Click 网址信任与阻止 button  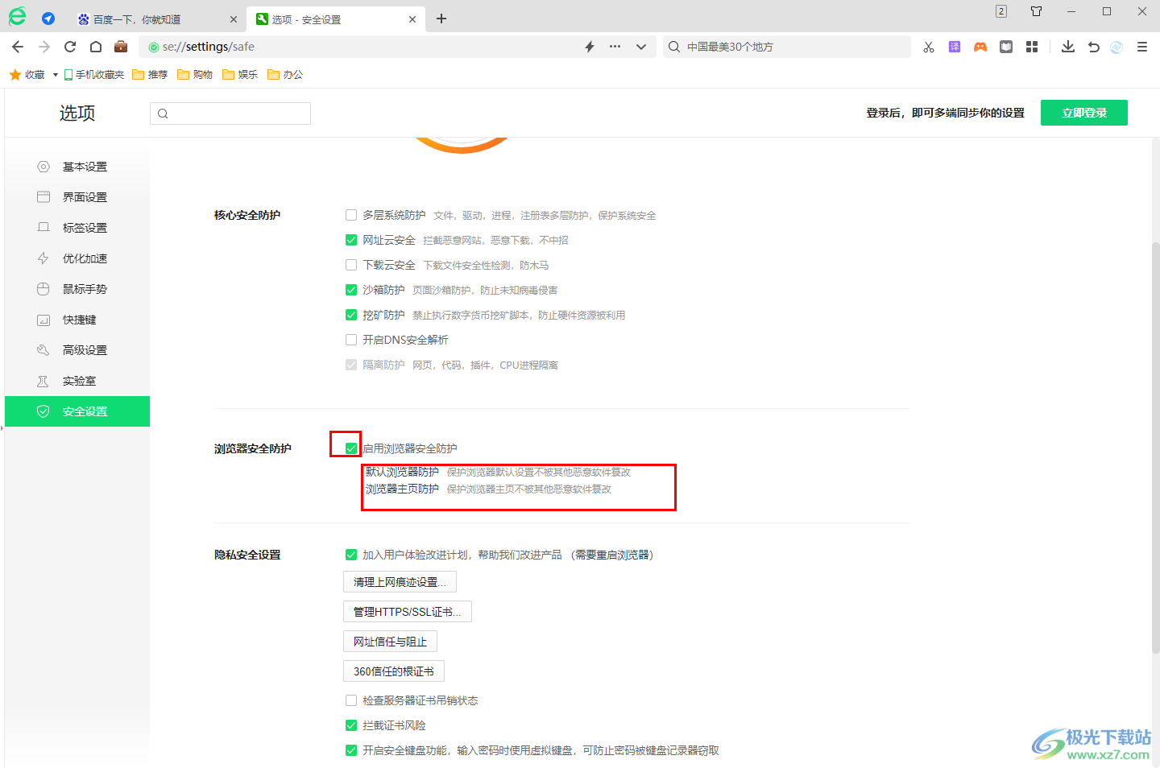point(390,642)
